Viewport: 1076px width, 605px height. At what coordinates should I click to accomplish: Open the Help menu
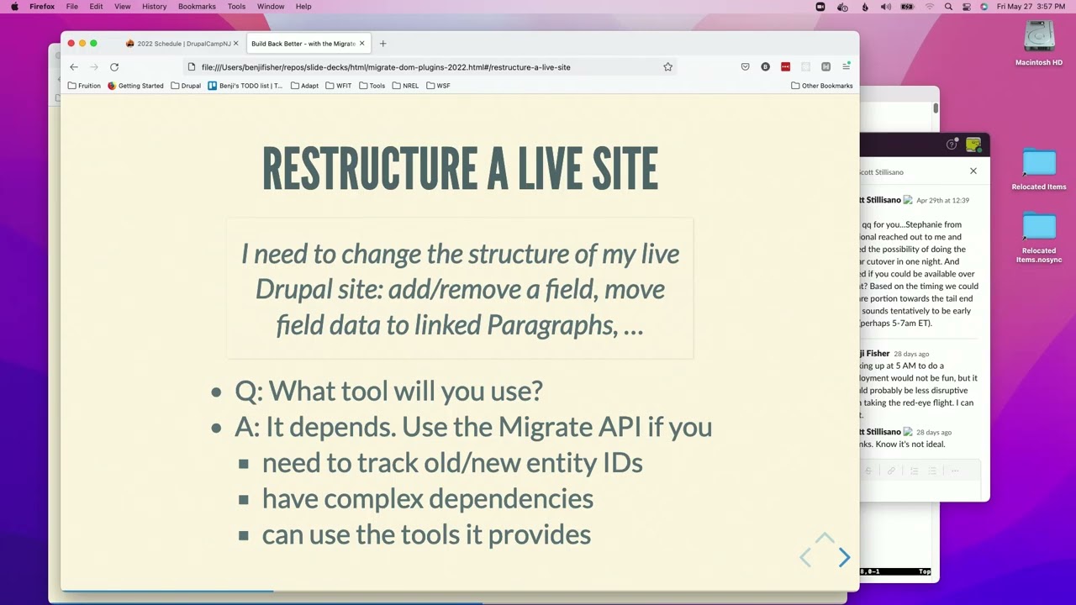[x=303, y=7]
